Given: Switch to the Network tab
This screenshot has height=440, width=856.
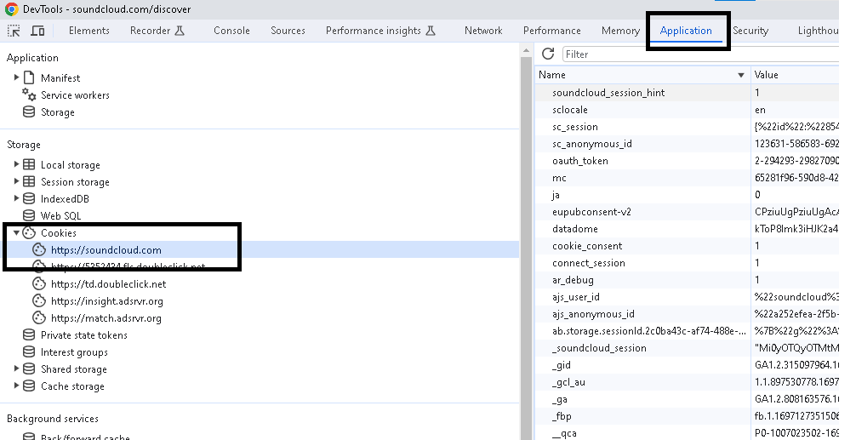Looking at the screenshot, I should pyautogui.click(x=483, y=31).
